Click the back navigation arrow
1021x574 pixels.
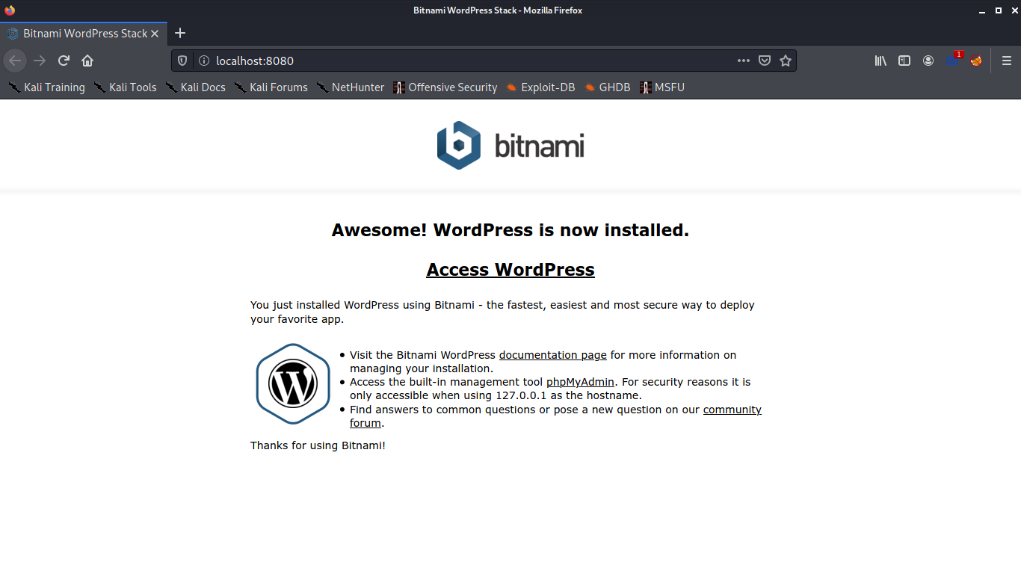click(15, 61)
